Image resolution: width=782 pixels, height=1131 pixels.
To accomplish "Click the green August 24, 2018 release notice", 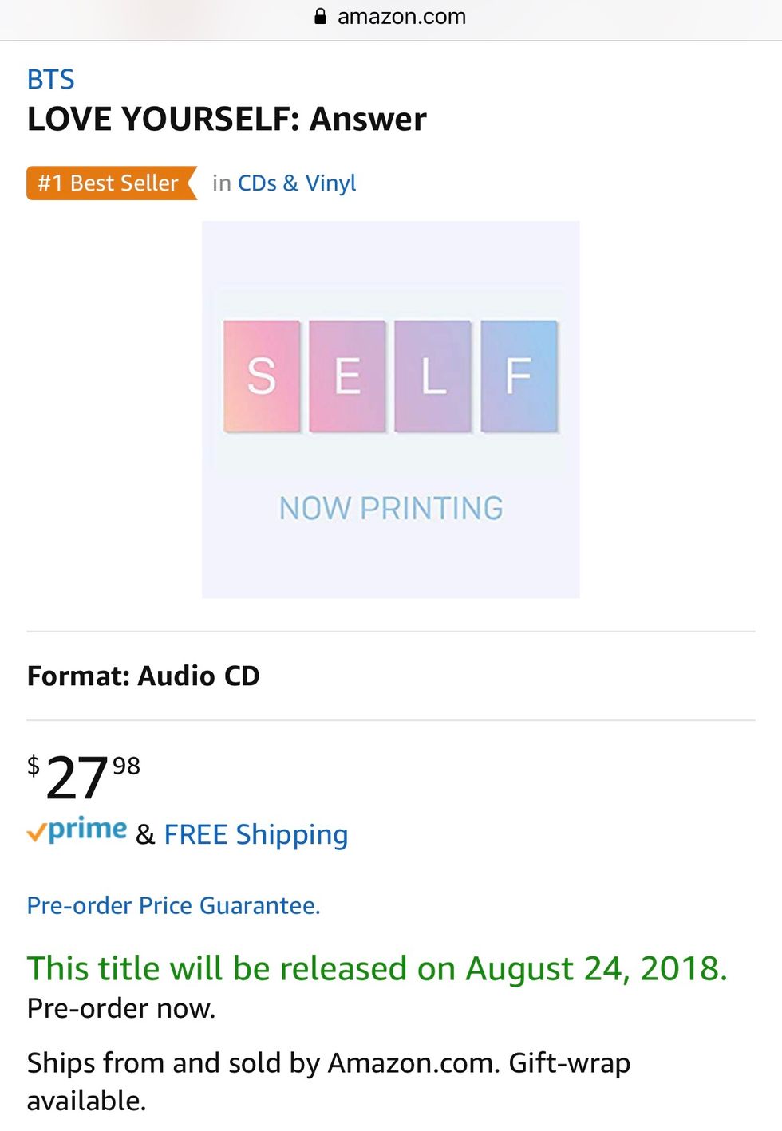I will [377, 969].
